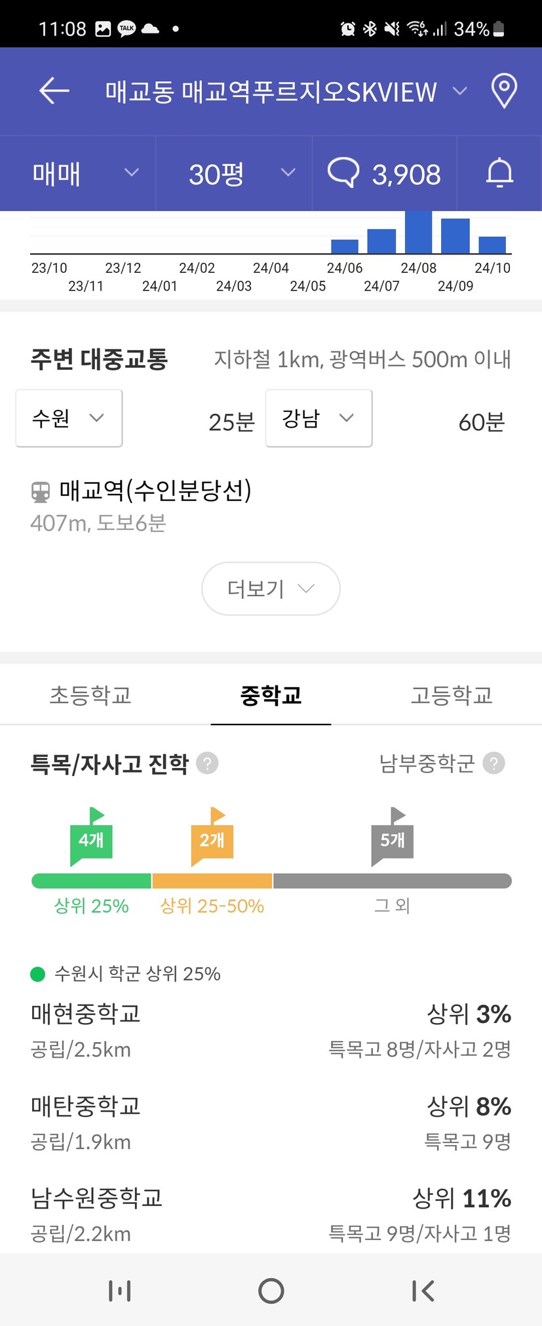Open the 3,908 comments speech bubble

click(384, 173)
